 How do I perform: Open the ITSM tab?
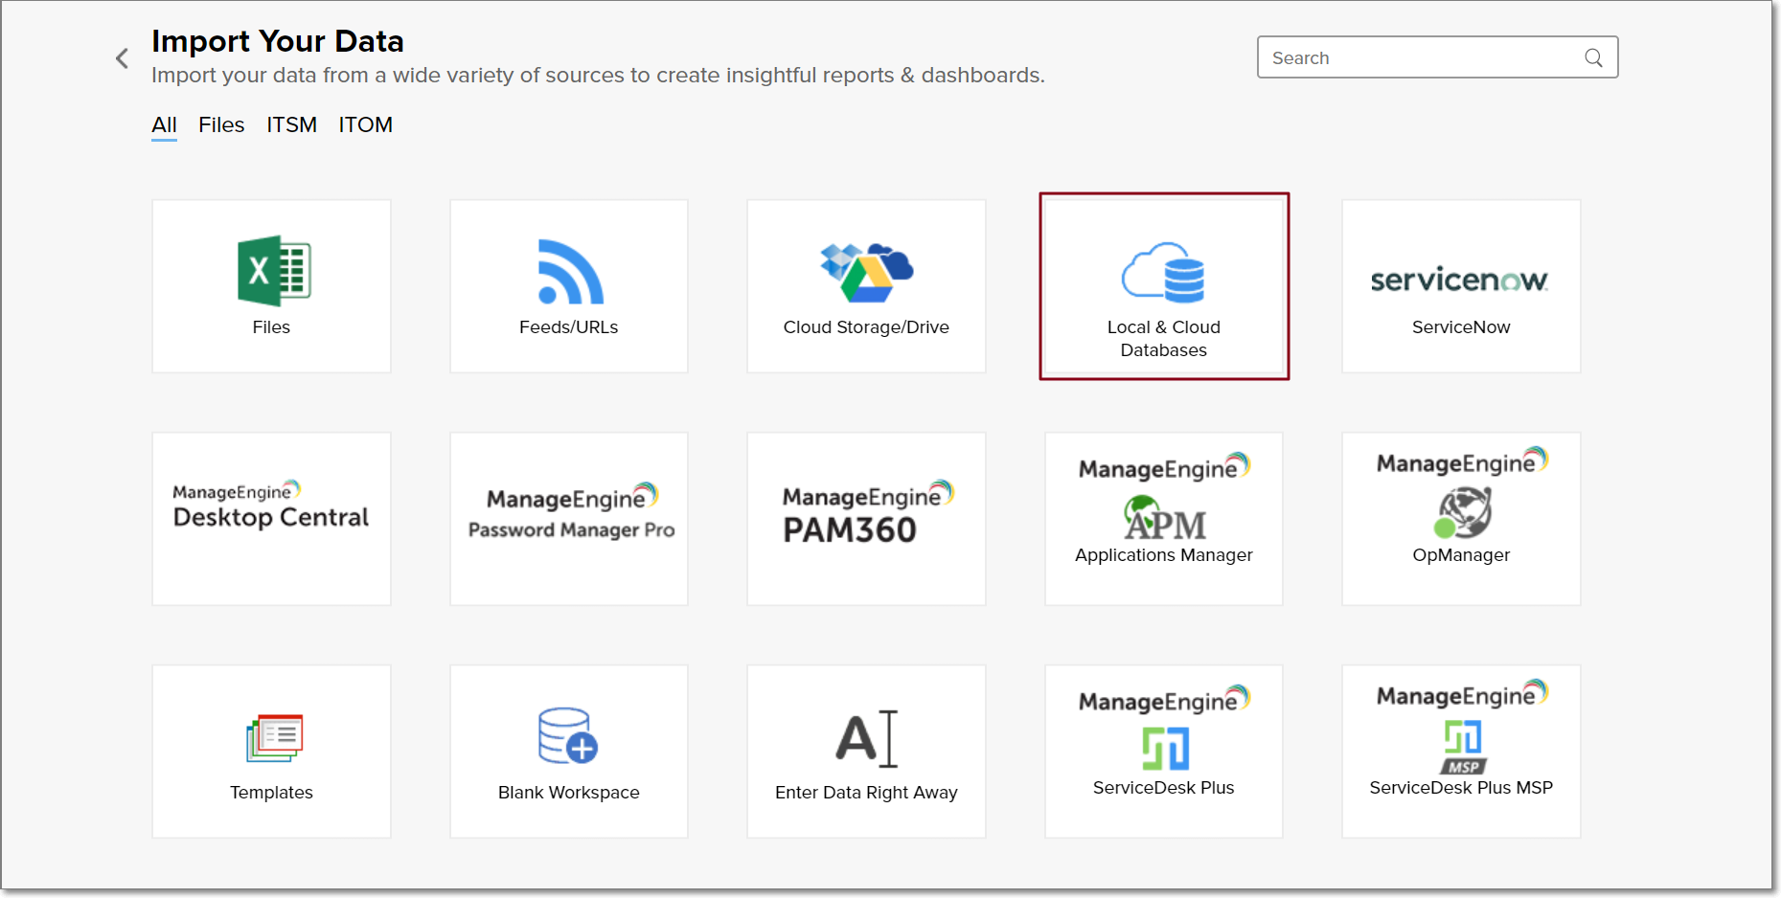(291, 124)
